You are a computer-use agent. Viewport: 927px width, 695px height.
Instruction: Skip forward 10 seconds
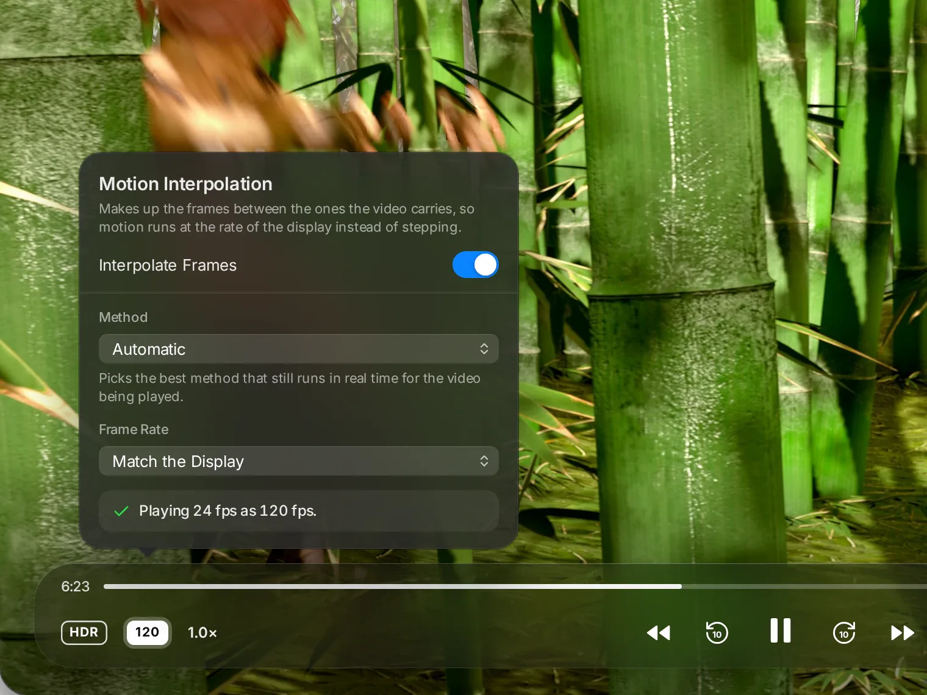[x=844, y=633]
